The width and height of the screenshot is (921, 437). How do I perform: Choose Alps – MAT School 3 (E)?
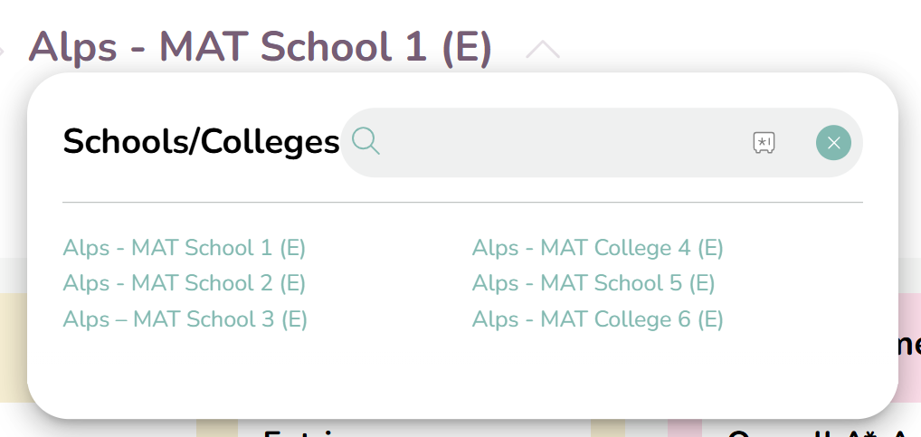coord(185,319)
